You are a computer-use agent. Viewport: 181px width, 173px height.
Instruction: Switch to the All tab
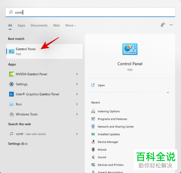coord(10,25)
